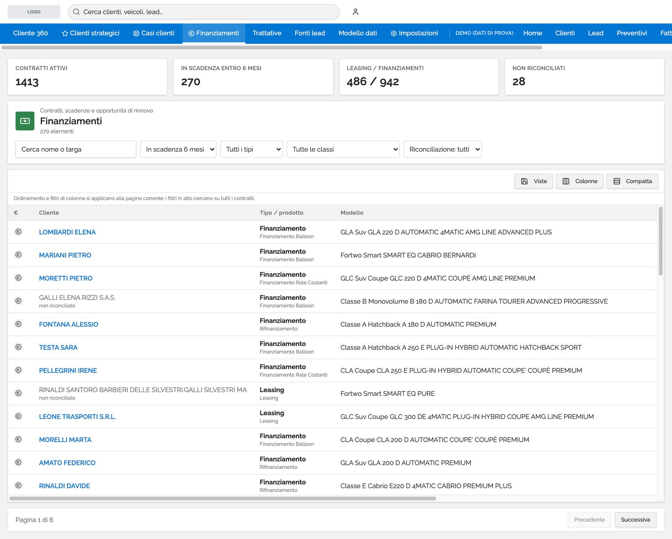Screen dimensions: 672x539
Task: Open the Casi clienti tab
Action: (154, 33)
